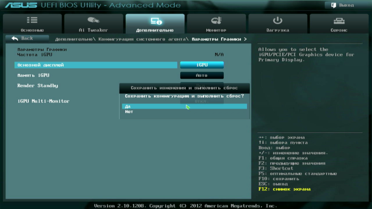This screenshot has height=209, width=372.
Task: Click the Конфигурация системного агента breadcrumb
Action: (142, 39)
